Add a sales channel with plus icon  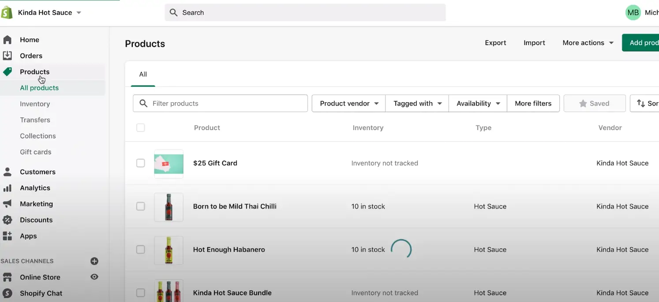click(94, 261)
